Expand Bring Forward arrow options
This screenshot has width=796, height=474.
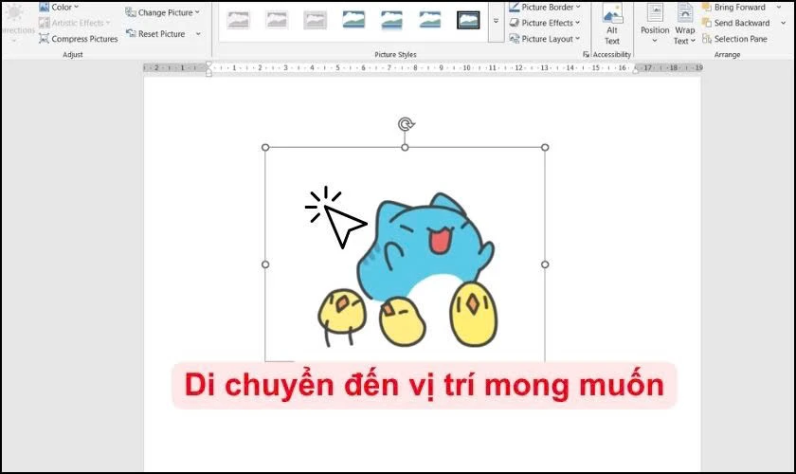click(x=779, y=8)
